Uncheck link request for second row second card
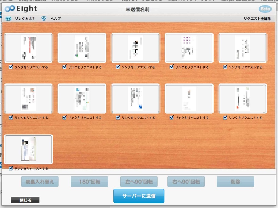Screen dimensions: 278x208 point(64,117)
